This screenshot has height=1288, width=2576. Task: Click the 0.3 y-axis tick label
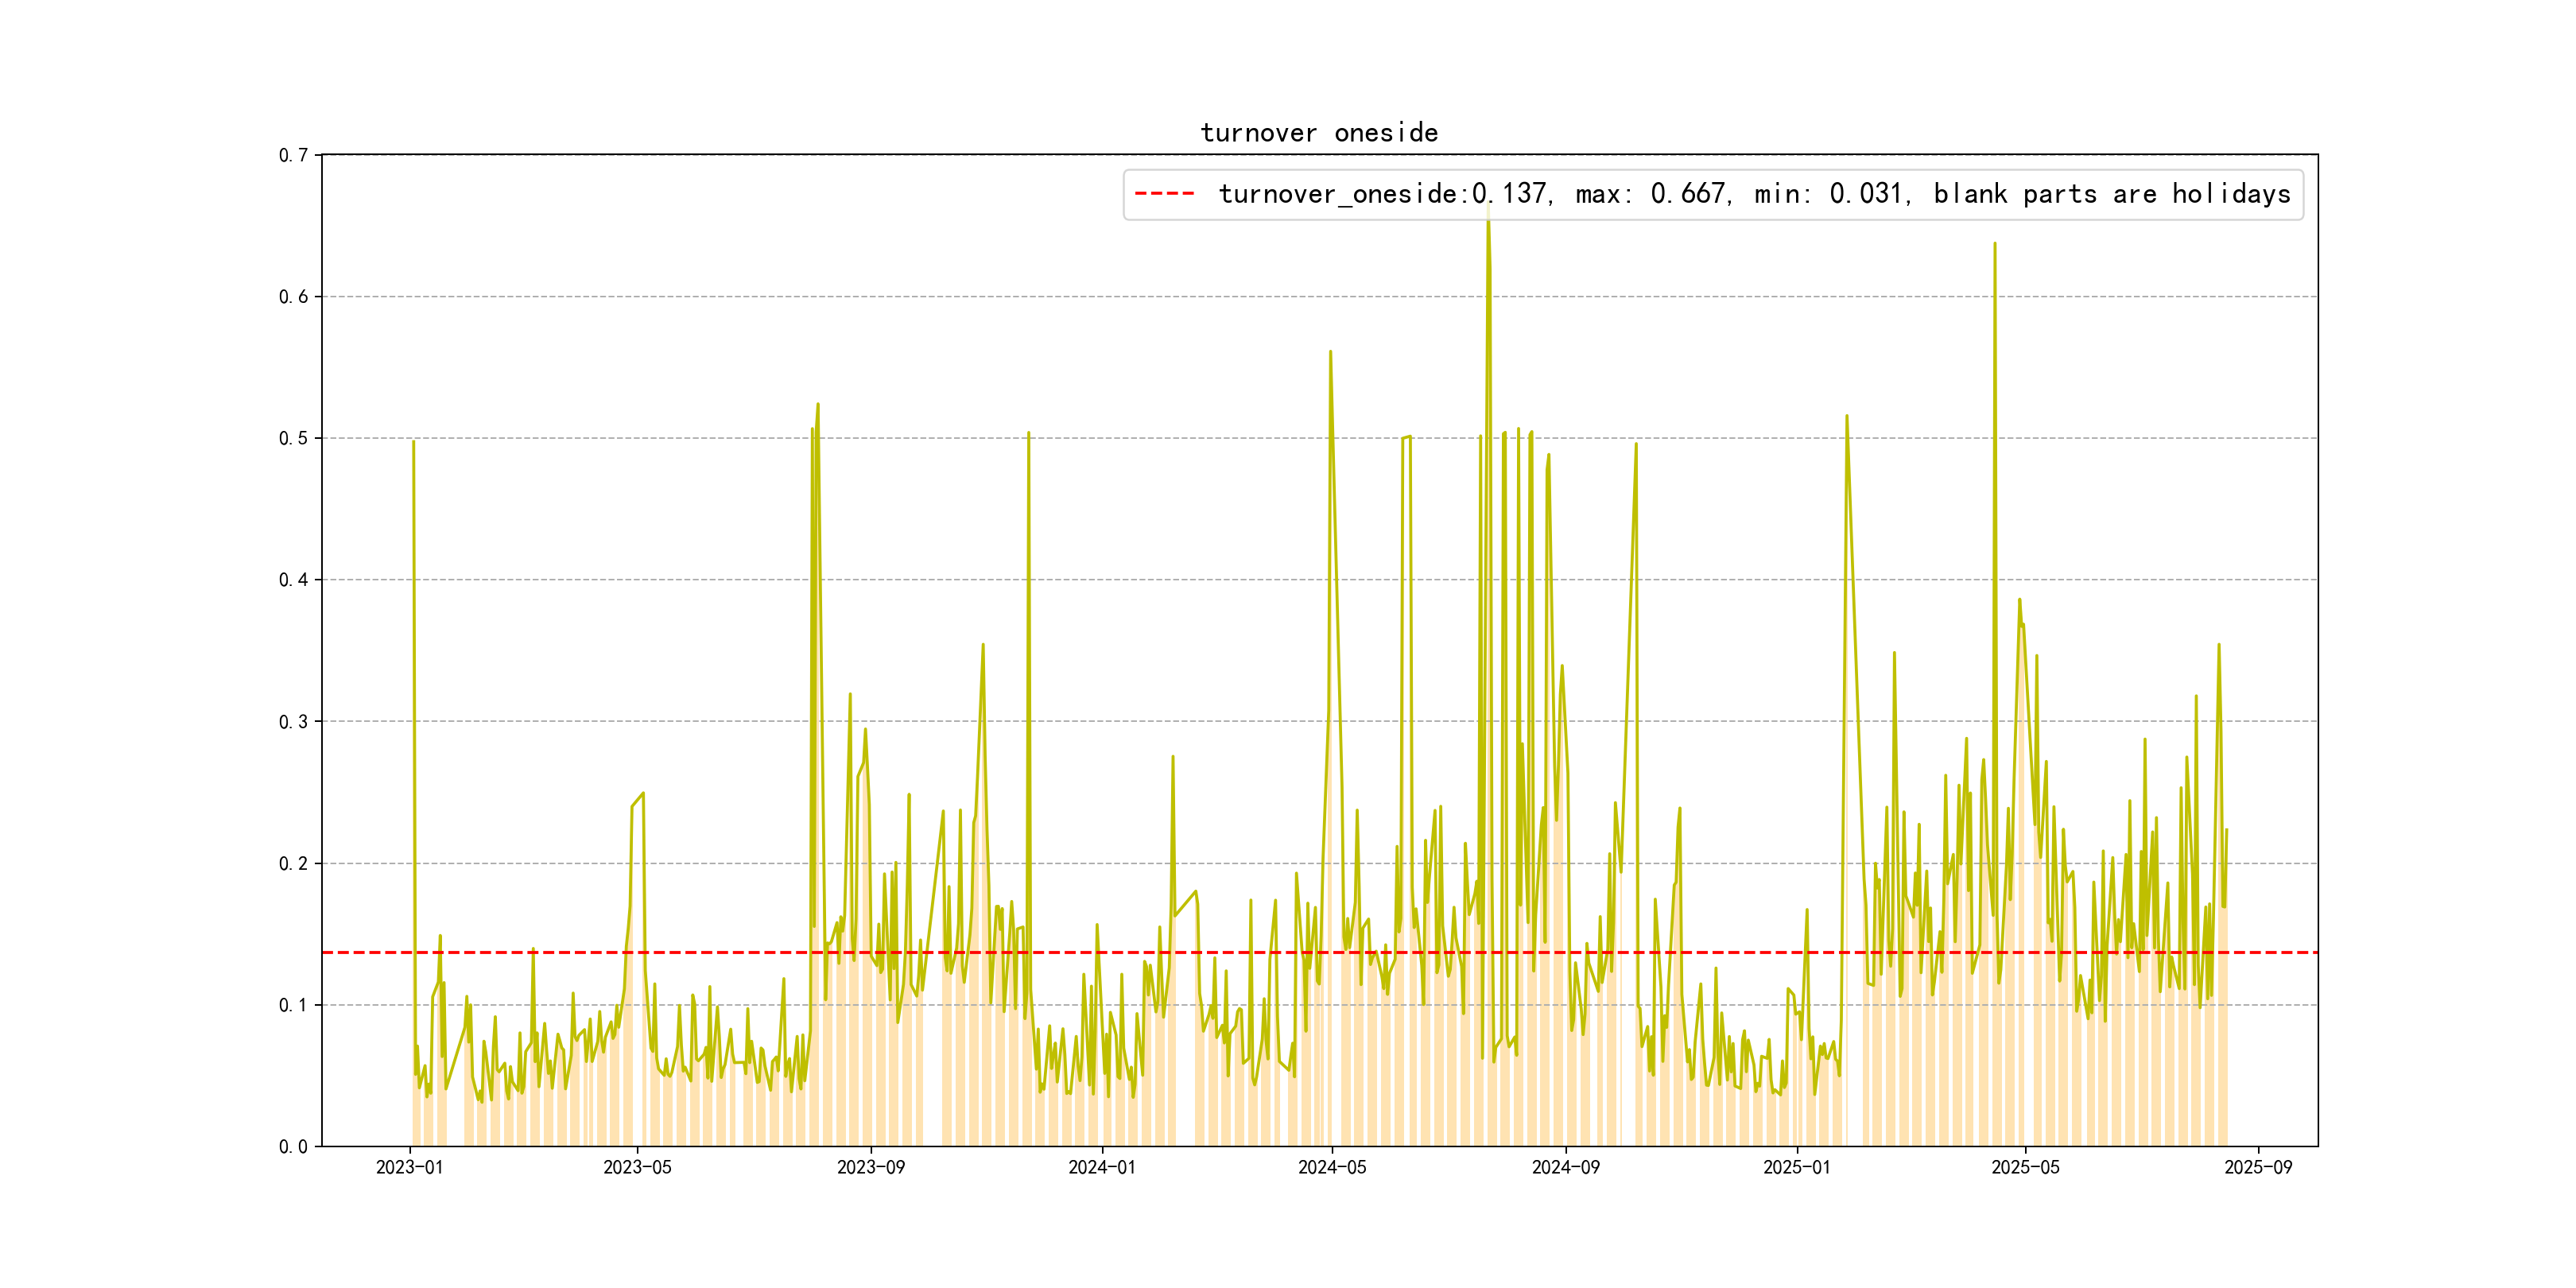293,722
